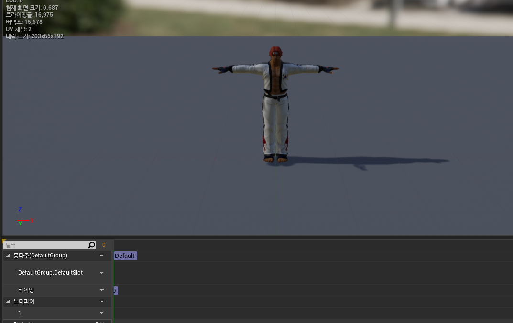The width and height of the screenshot is (513, 323).
Task: Open the 타이밍 track dropdown arrow
Action: [102, 290]
